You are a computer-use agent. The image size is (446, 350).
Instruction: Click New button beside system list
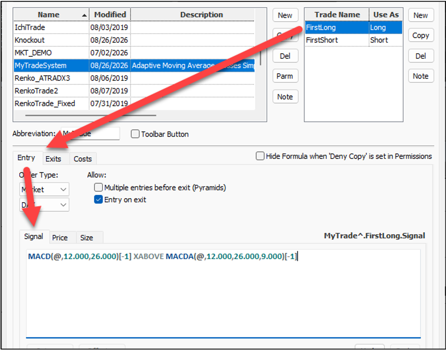[285, 15]
